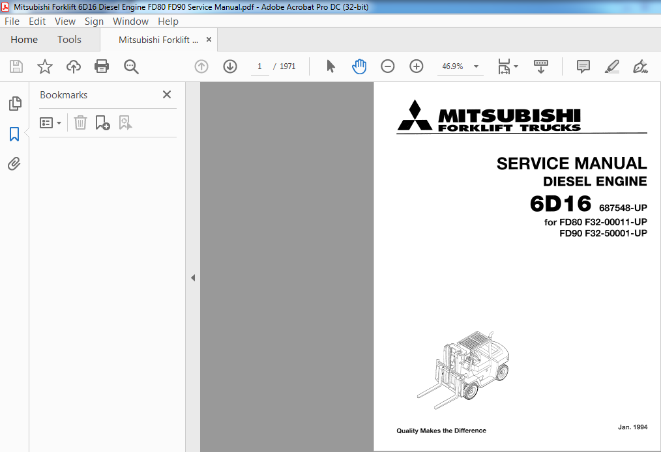This screenshot has height=452, width=661.
Task: Click the Save file icon
Action: pyautogui.click(x=16, y=66)
